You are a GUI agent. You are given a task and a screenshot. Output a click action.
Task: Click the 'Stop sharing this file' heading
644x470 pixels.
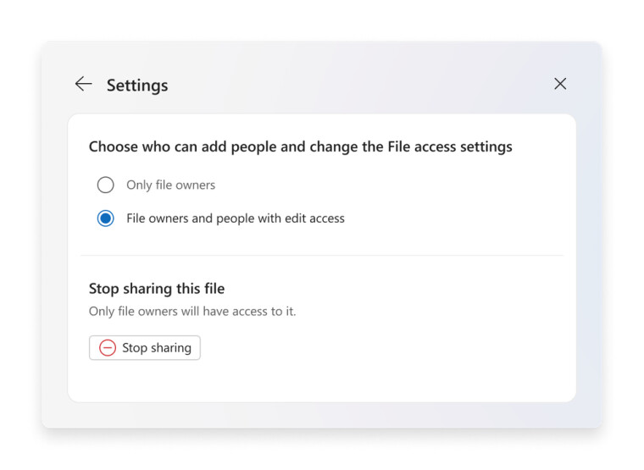[157, 289]
